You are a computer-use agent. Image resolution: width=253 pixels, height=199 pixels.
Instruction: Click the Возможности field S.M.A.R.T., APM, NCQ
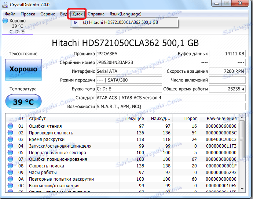coord(171,106)
